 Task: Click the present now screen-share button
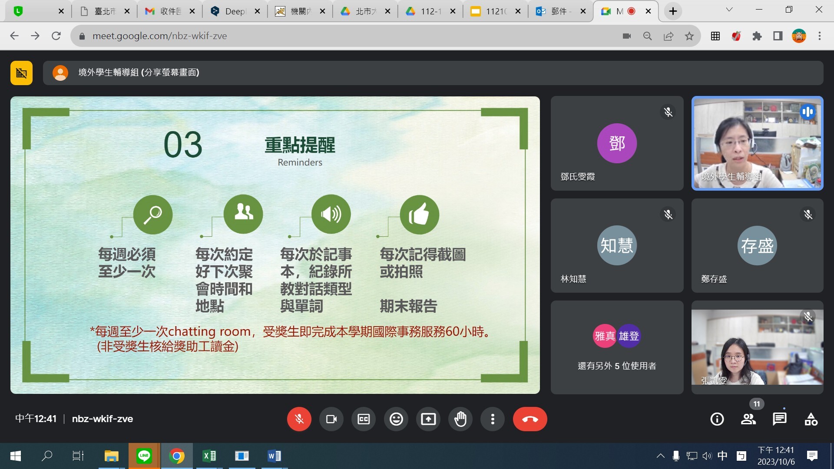(x=428, y=419)
